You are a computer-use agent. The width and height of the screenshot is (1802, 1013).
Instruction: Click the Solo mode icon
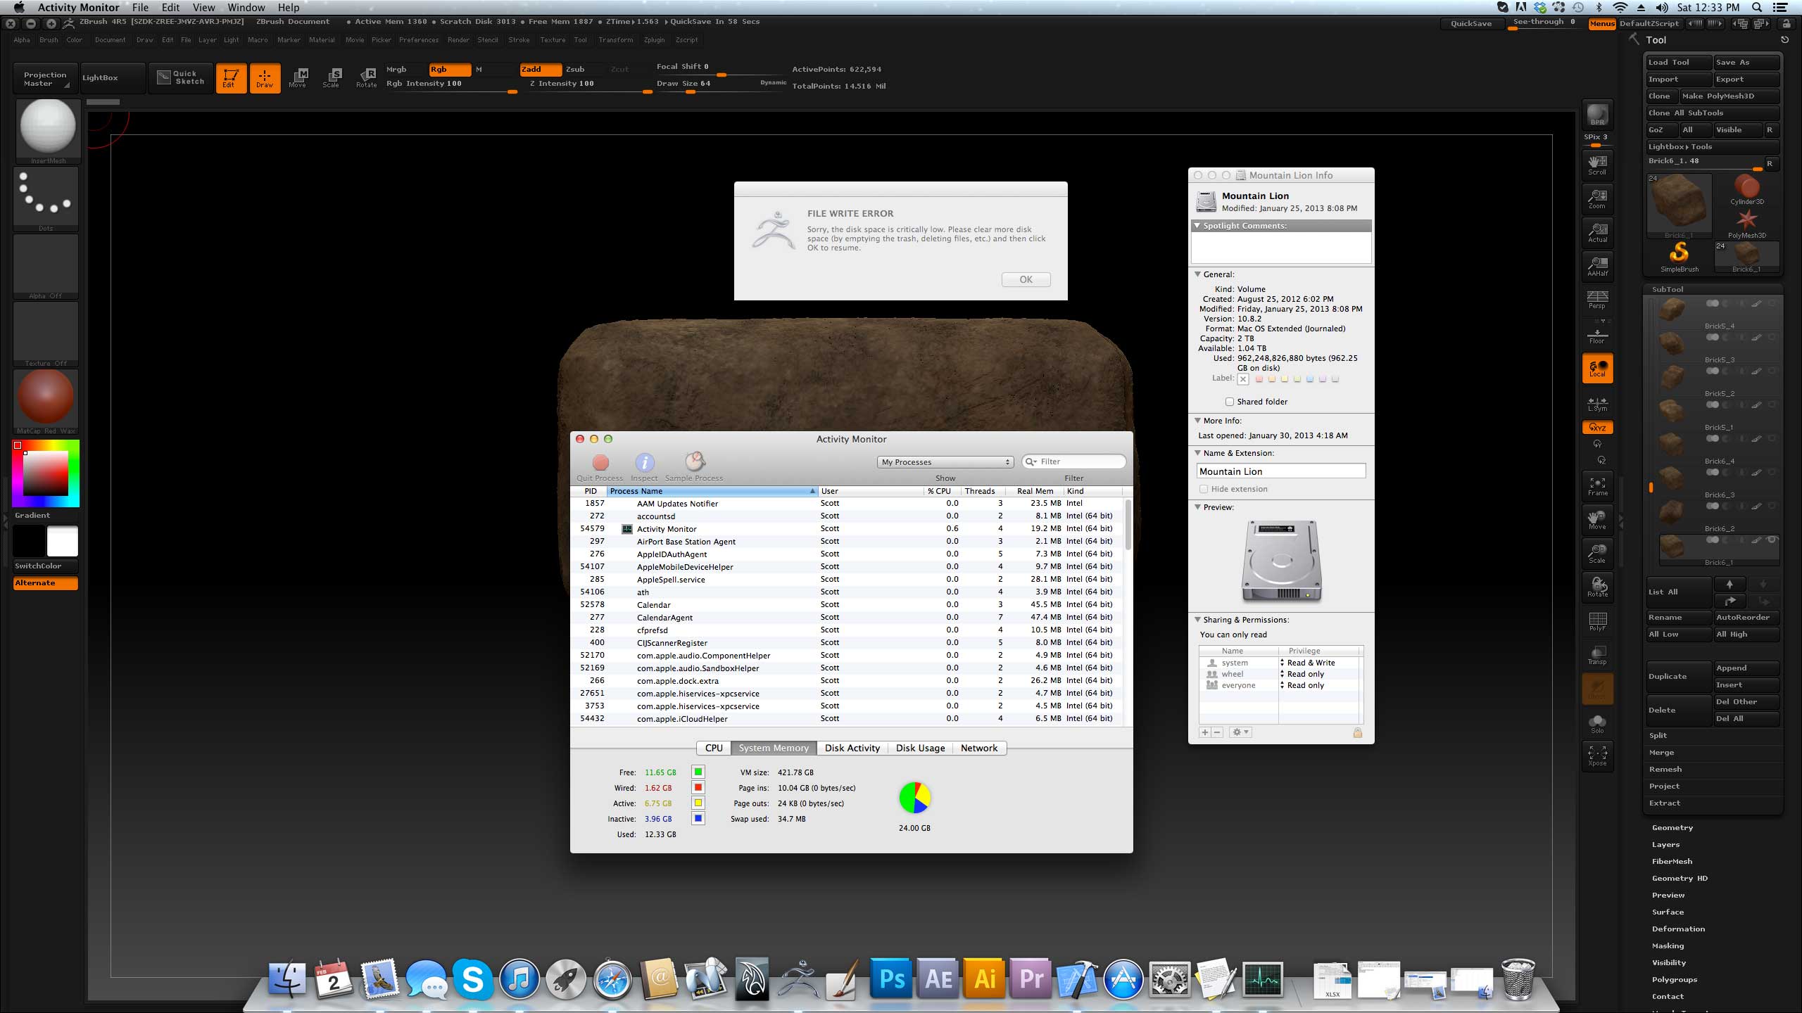point(1597,724)
